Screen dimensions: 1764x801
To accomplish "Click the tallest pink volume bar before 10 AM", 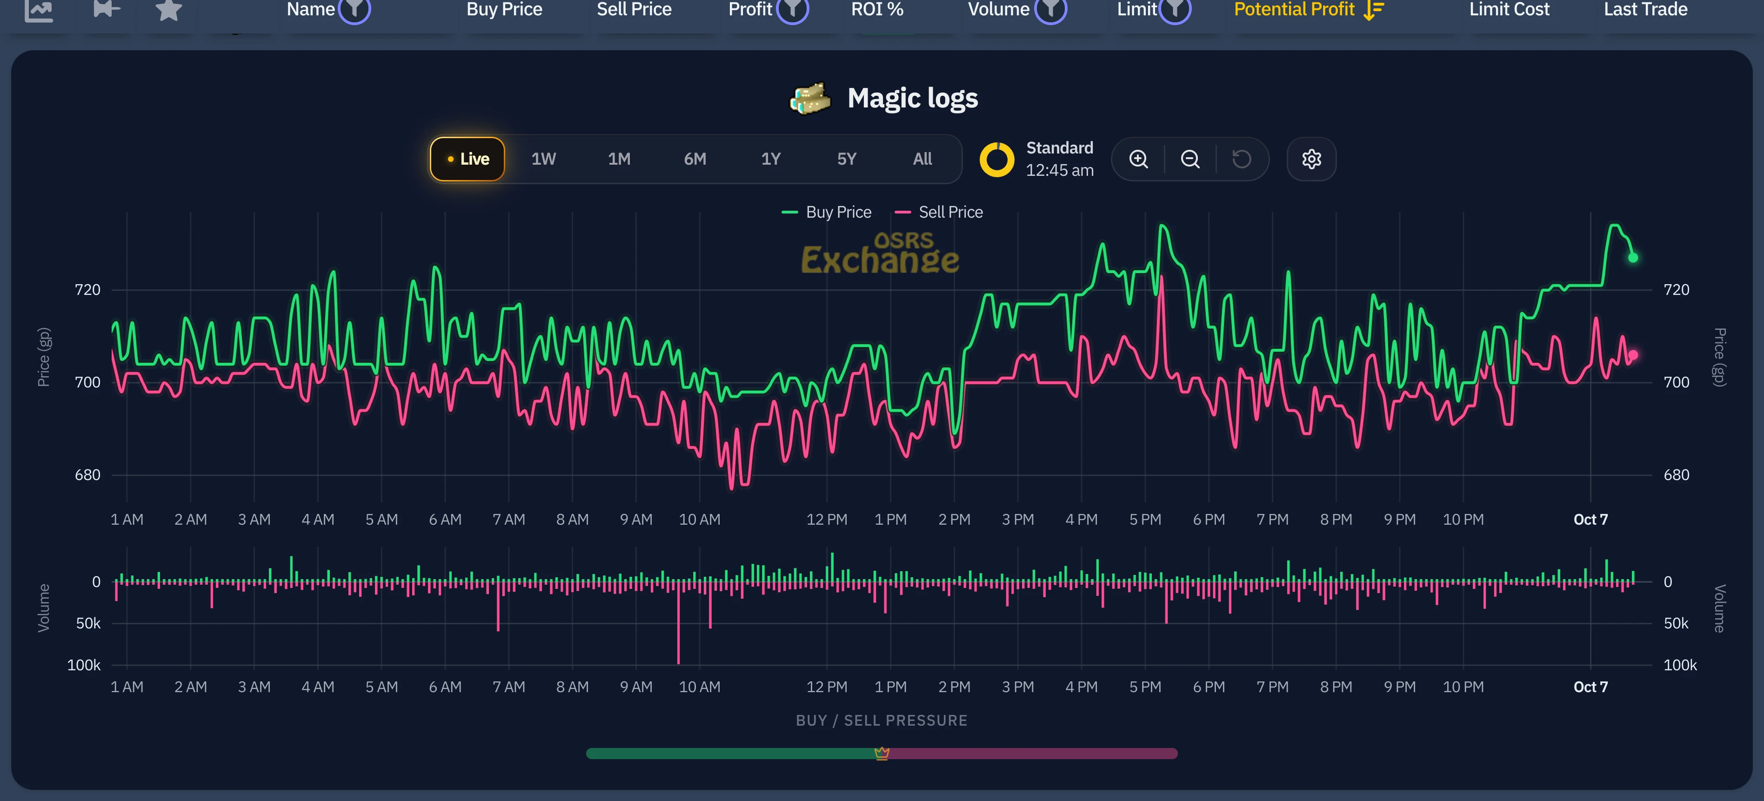I will [679, 623].
